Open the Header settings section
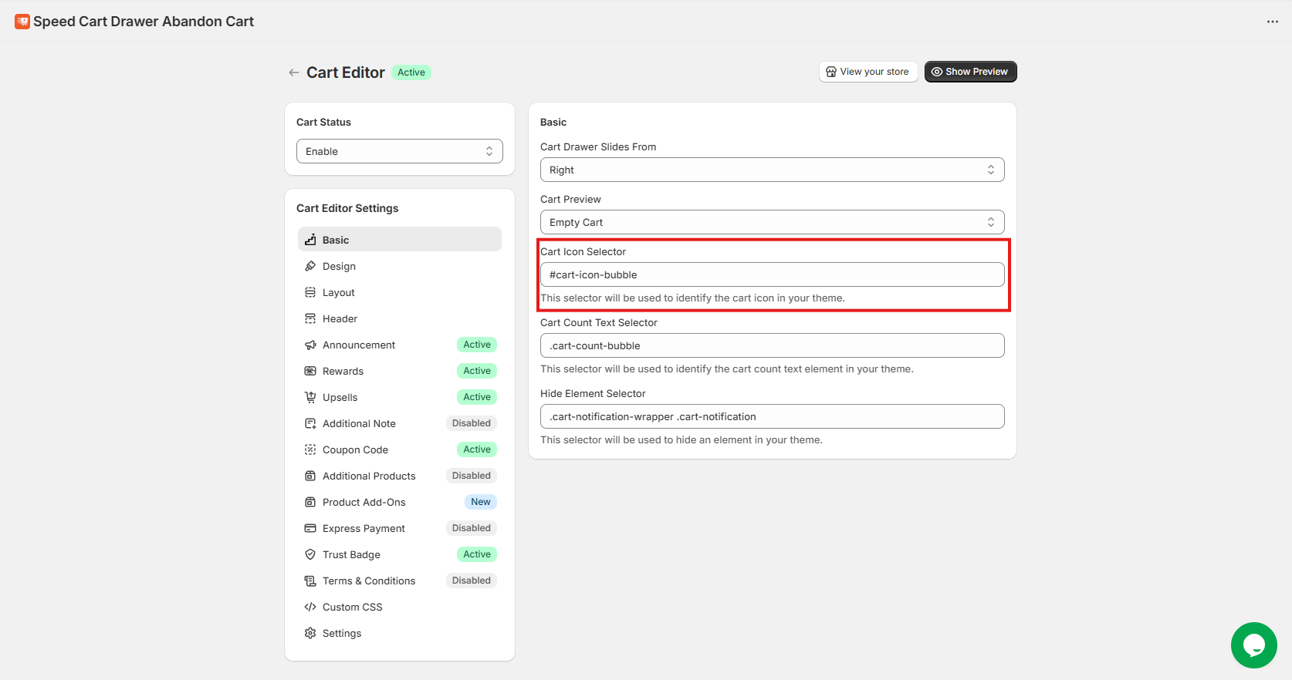This screenshot has height=680, width=1292. [x=340, y=318]
